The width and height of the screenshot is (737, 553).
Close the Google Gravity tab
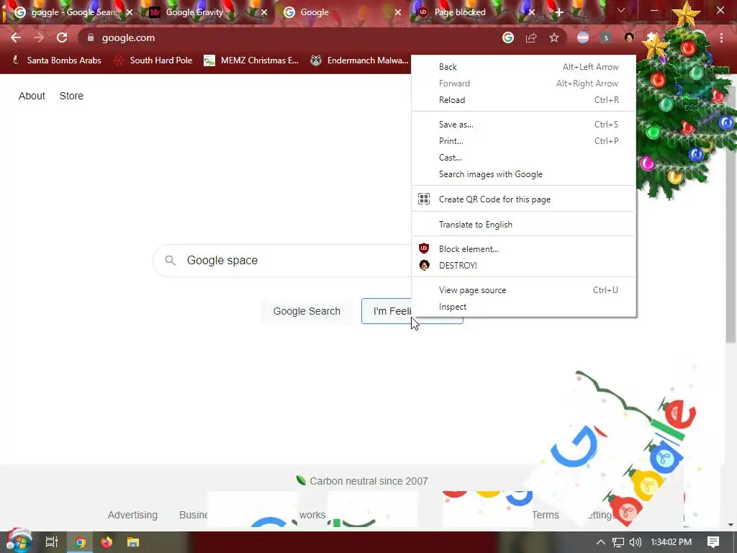(x=263, y=12)
